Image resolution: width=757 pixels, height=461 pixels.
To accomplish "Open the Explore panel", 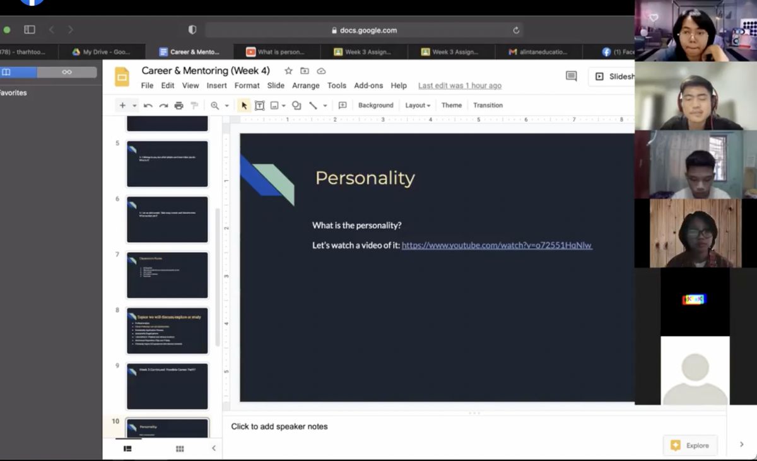I will (x=690, y=445).
